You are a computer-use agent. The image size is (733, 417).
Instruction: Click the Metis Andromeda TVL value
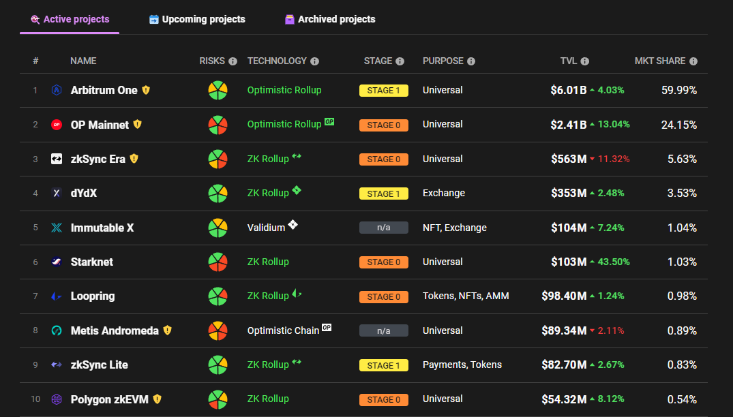564,330
